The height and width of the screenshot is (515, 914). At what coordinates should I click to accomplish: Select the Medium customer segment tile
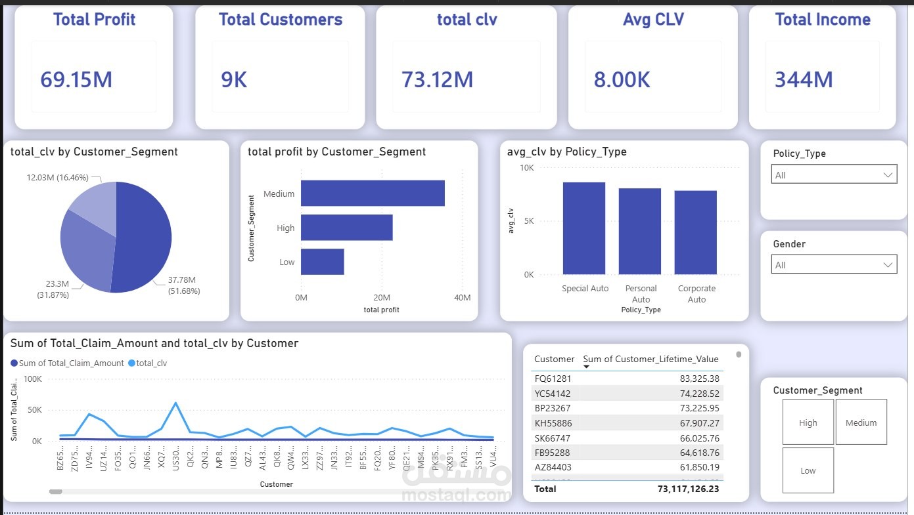pos(861,422)
